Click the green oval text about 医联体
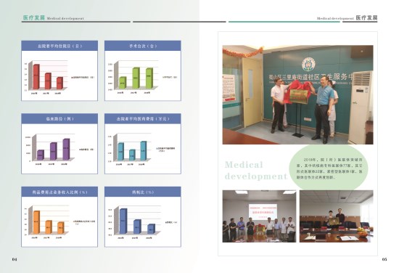The image size is (399, 273). pyautogui.click(x=329, y=168)
